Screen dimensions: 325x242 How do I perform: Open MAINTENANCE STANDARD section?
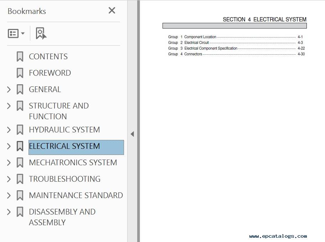tap(76, 195)
